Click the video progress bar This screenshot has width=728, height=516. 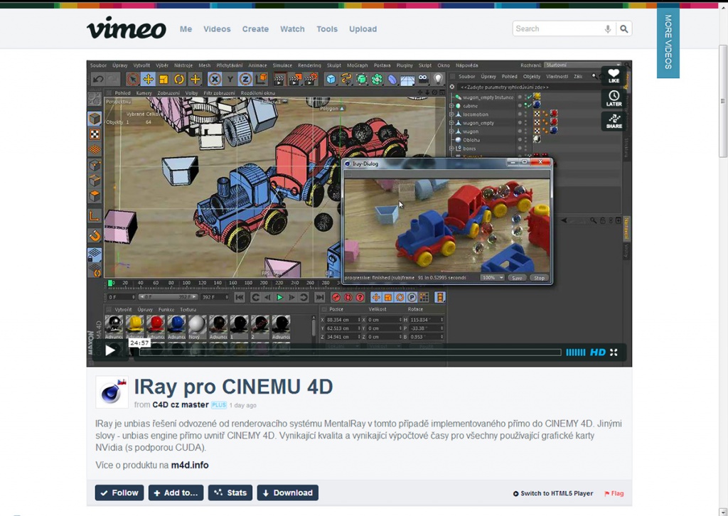point(350,353)
